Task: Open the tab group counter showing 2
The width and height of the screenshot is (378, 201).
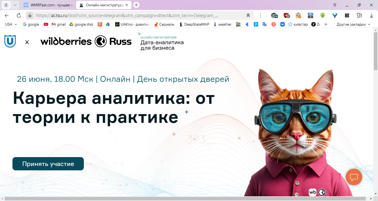Action: (x=6, y=5)
